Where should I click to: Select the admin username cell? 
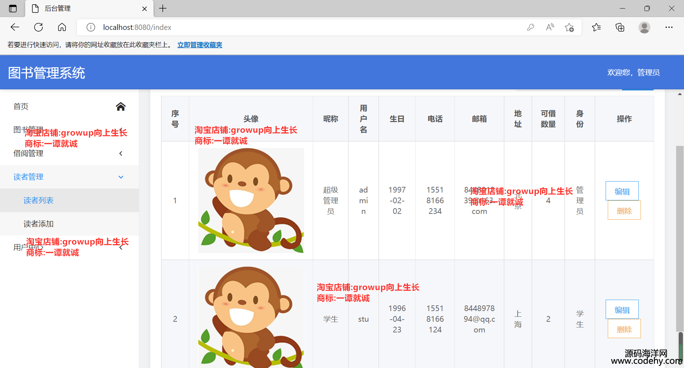tap(363, 200)
